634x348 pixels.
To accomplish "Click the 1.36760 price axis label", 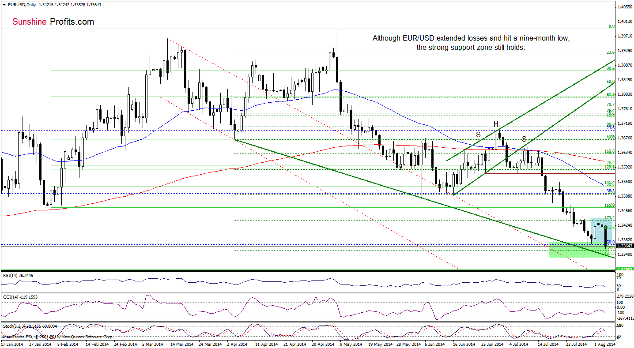I will click(x=626, y=138).
